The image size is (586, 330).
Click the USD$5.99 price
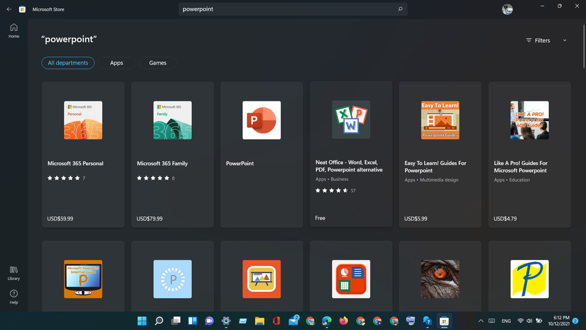pyautogui.click(x=415, y=218)
